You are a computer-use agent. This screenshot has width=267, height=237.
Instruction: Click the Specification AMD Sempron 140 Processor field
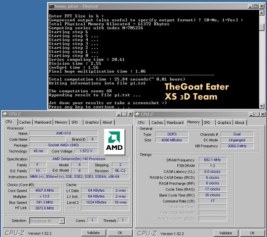[x=79, y=159]
